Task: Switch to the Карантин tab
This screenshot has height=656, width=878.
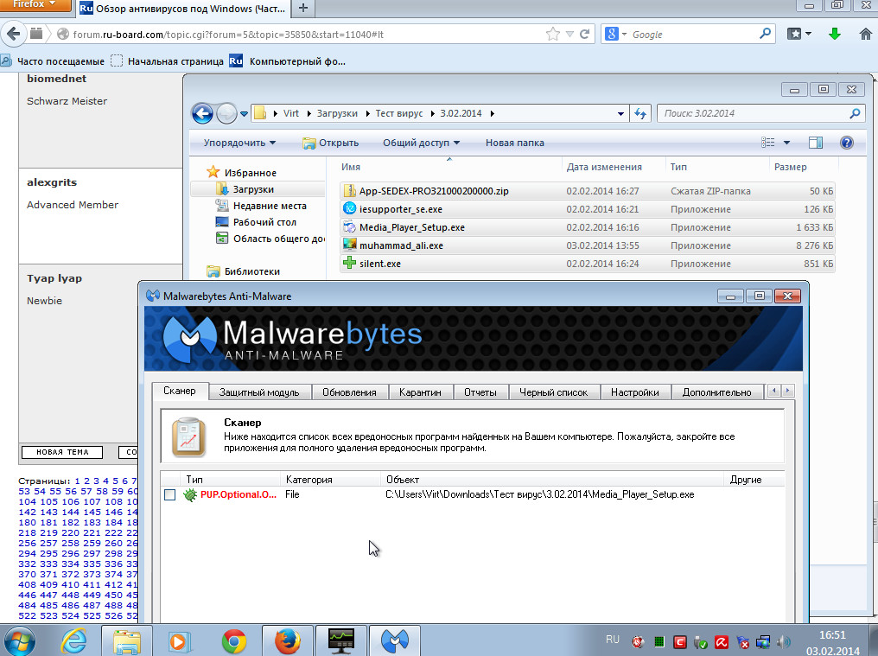Action: tap(420, 392)
